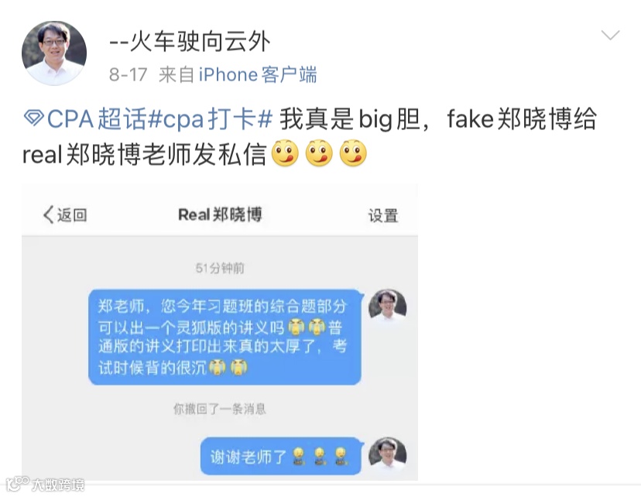Open the 火车驶向云外 username link
Screen dimensions: 641x497
coord(190,42)
